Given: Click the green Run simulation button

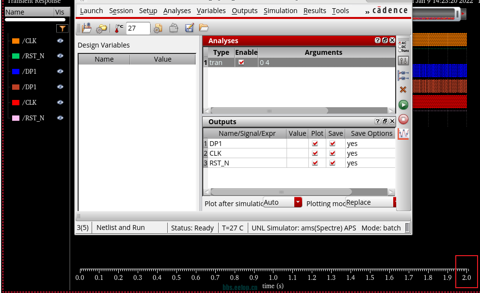Looking at the screenshot, I should pyautogui.click(x=403, y=105).
